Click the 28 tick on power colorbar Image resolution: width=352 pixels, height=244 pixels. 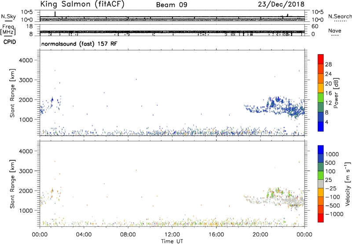click(328, 64)
